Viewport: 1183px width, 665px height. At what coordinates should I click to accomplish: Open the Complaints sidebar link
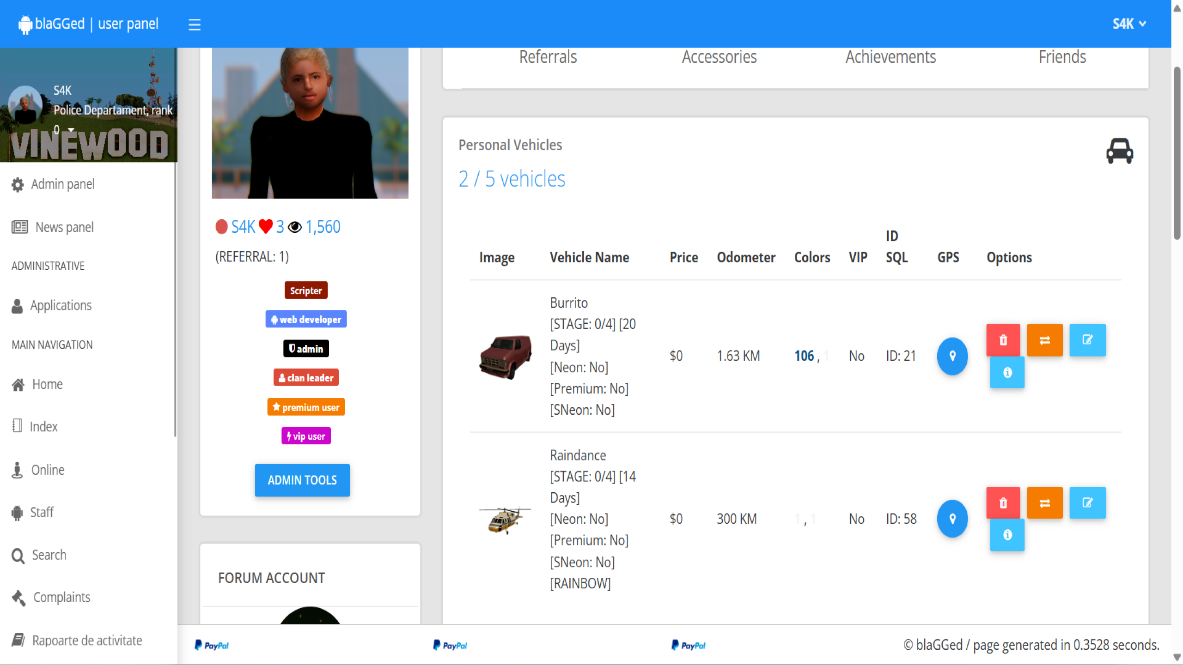click(x=61, y=597)
